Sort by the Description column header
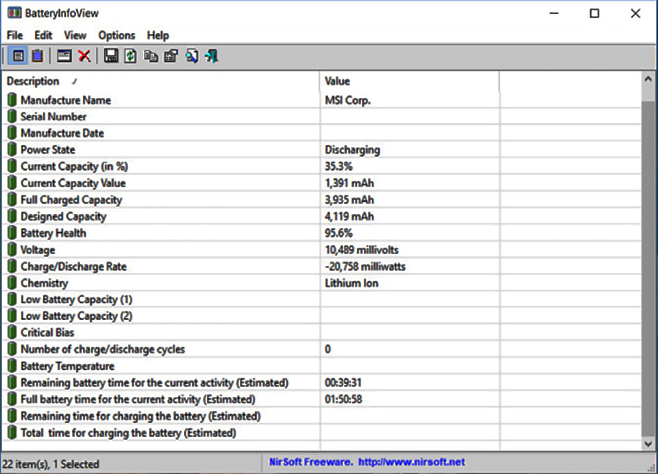Screen dimensions: 658x474 click(x=33, y=81)
